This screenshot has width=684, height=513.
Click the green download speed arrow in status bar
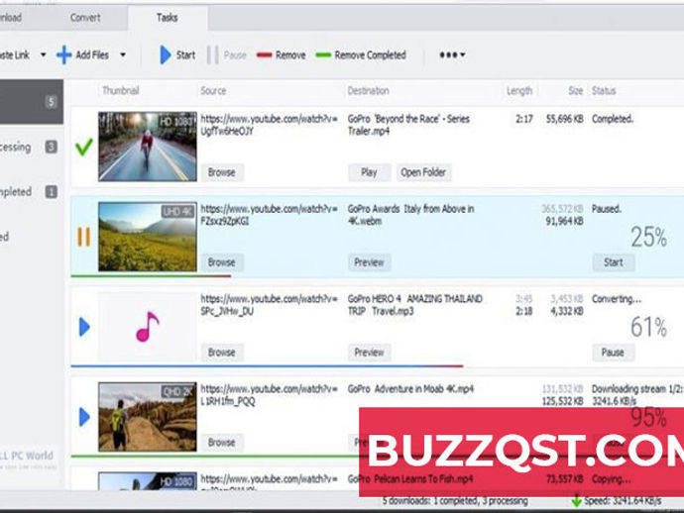(x=577, y=501)
